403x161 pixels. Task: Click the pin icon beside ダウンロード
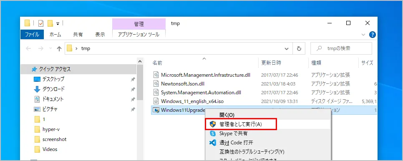pos(133,89)
